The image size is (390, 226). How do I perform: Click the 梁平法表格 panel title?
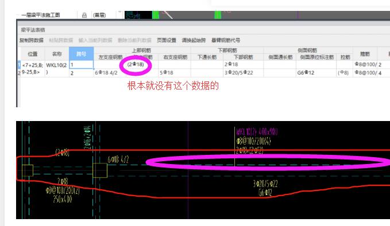(x=33, y=30)
